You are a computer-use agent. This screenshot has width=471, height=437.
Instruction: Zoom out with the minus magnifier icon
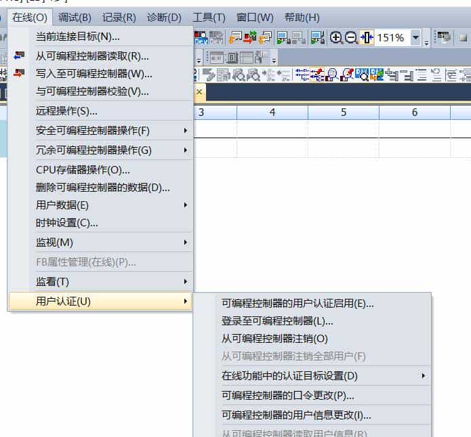[351, 38]
